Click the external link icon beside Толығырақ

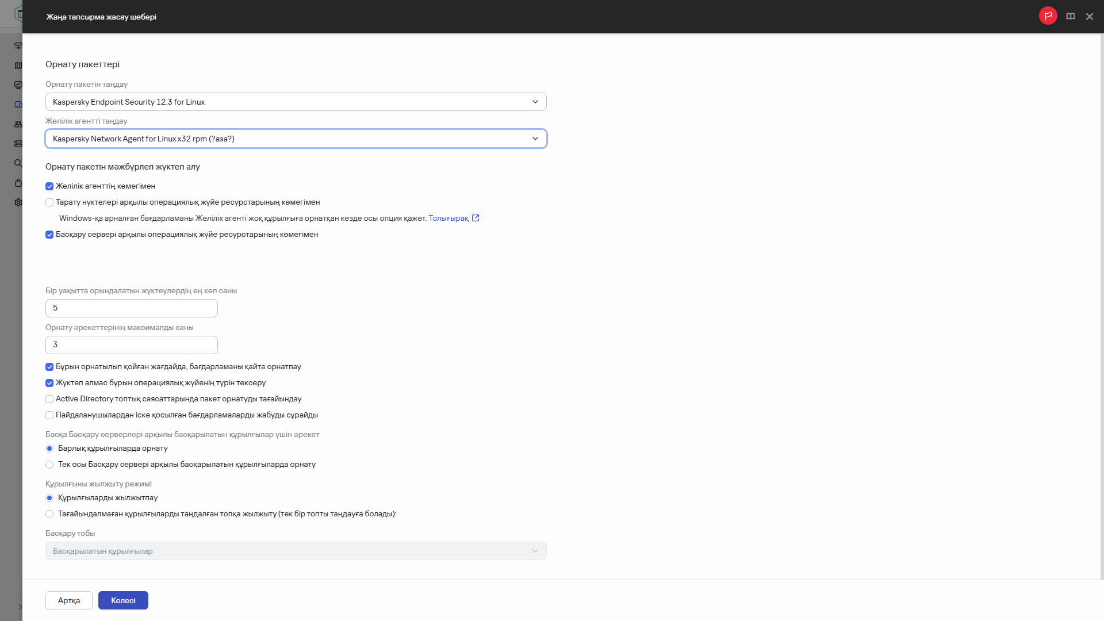pyautogui.click(x=476, y=218)
